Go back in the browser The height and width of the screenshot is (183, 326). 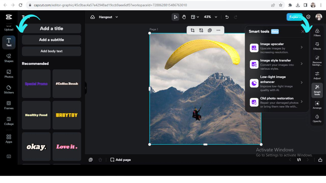tap(5, 5)
